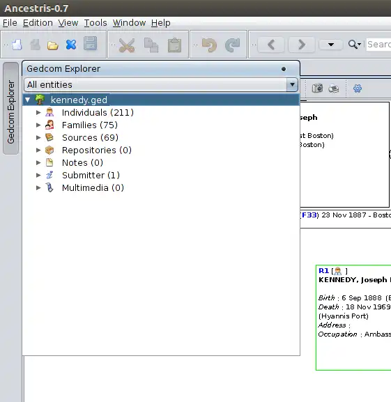Image resolution: width=391 pixels, height=402 pixels.
Task: Collapse the kennedy.ged tree node
Action: point(28,100)
